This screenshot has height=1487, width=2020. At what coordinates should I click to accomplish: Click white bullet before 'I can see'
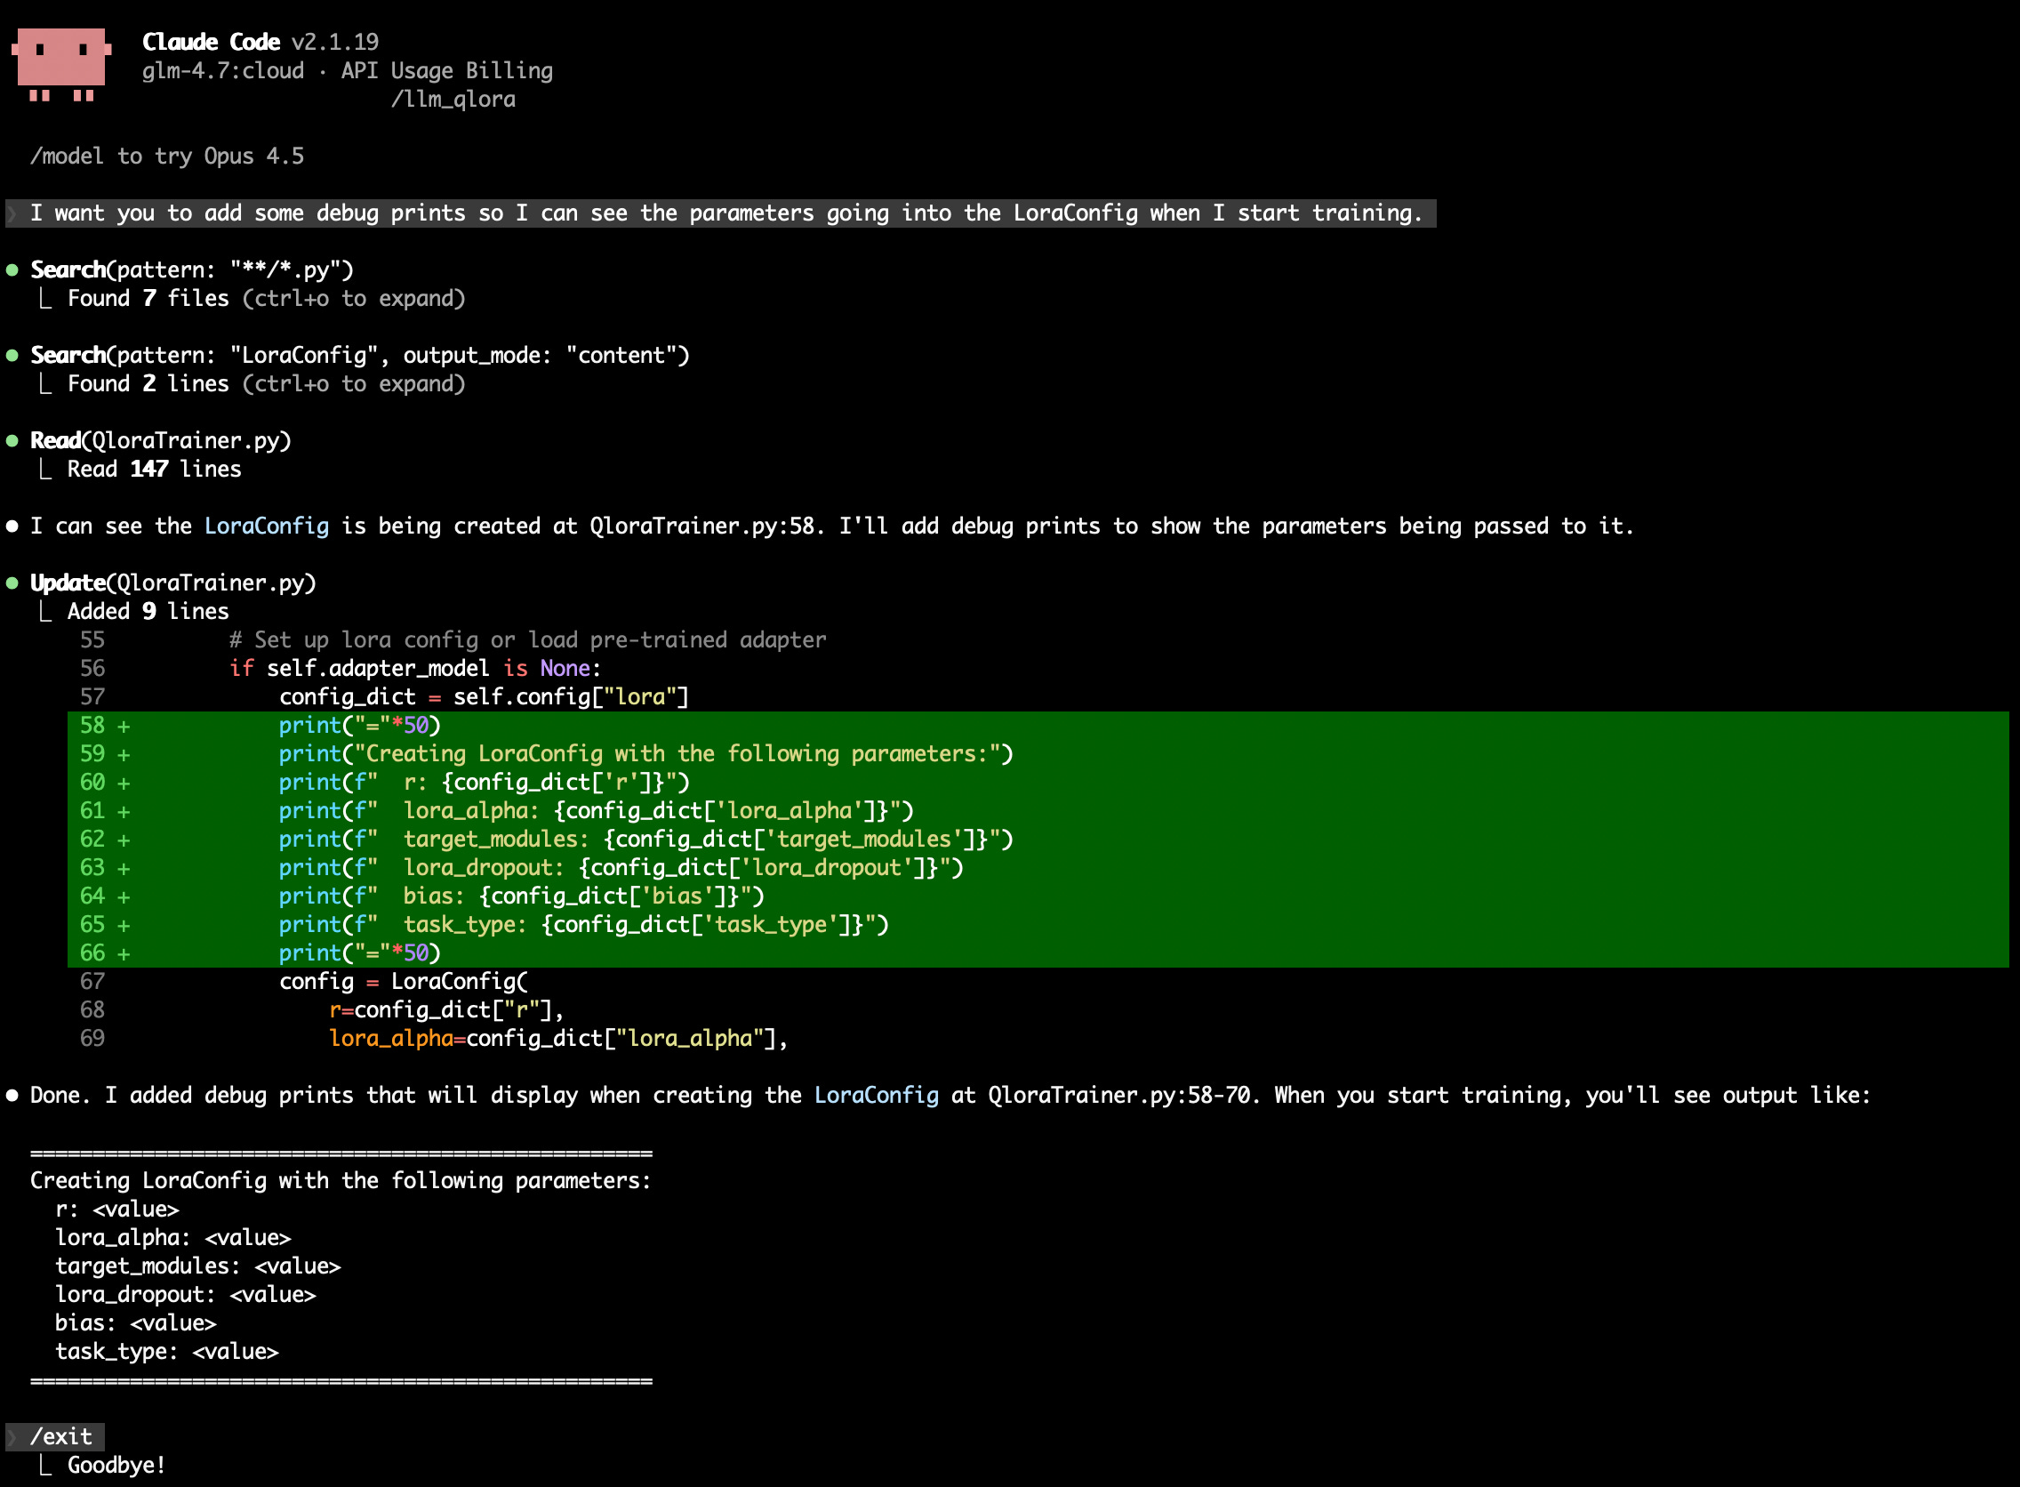pos(12,526)
